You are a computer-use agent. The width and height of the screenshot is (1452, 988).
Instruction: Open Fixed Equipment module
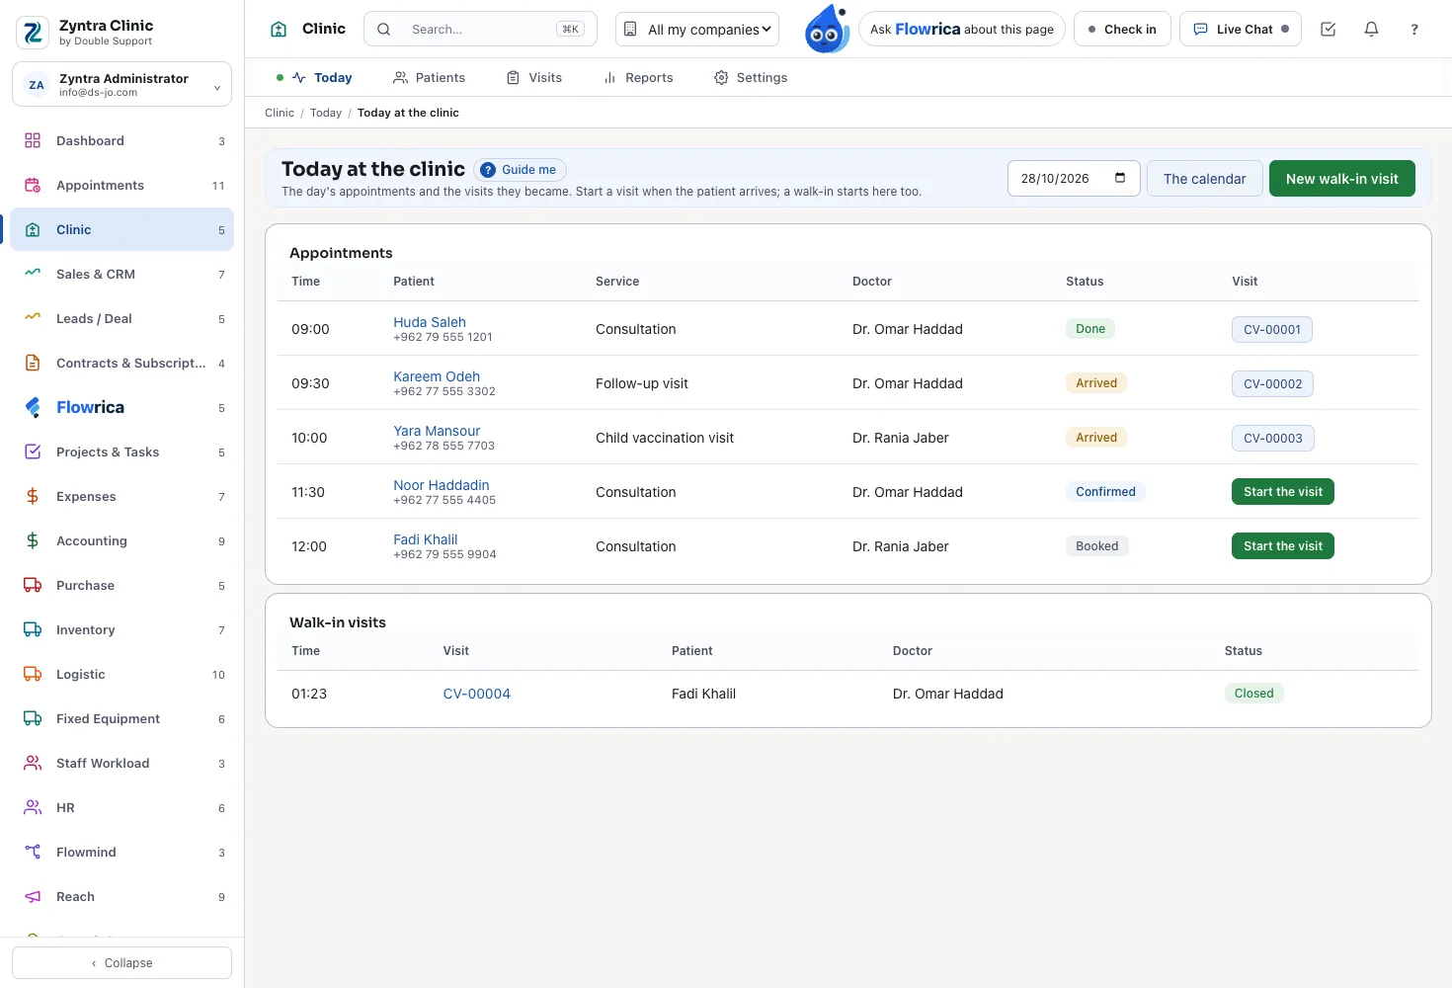tap(122, 719)
